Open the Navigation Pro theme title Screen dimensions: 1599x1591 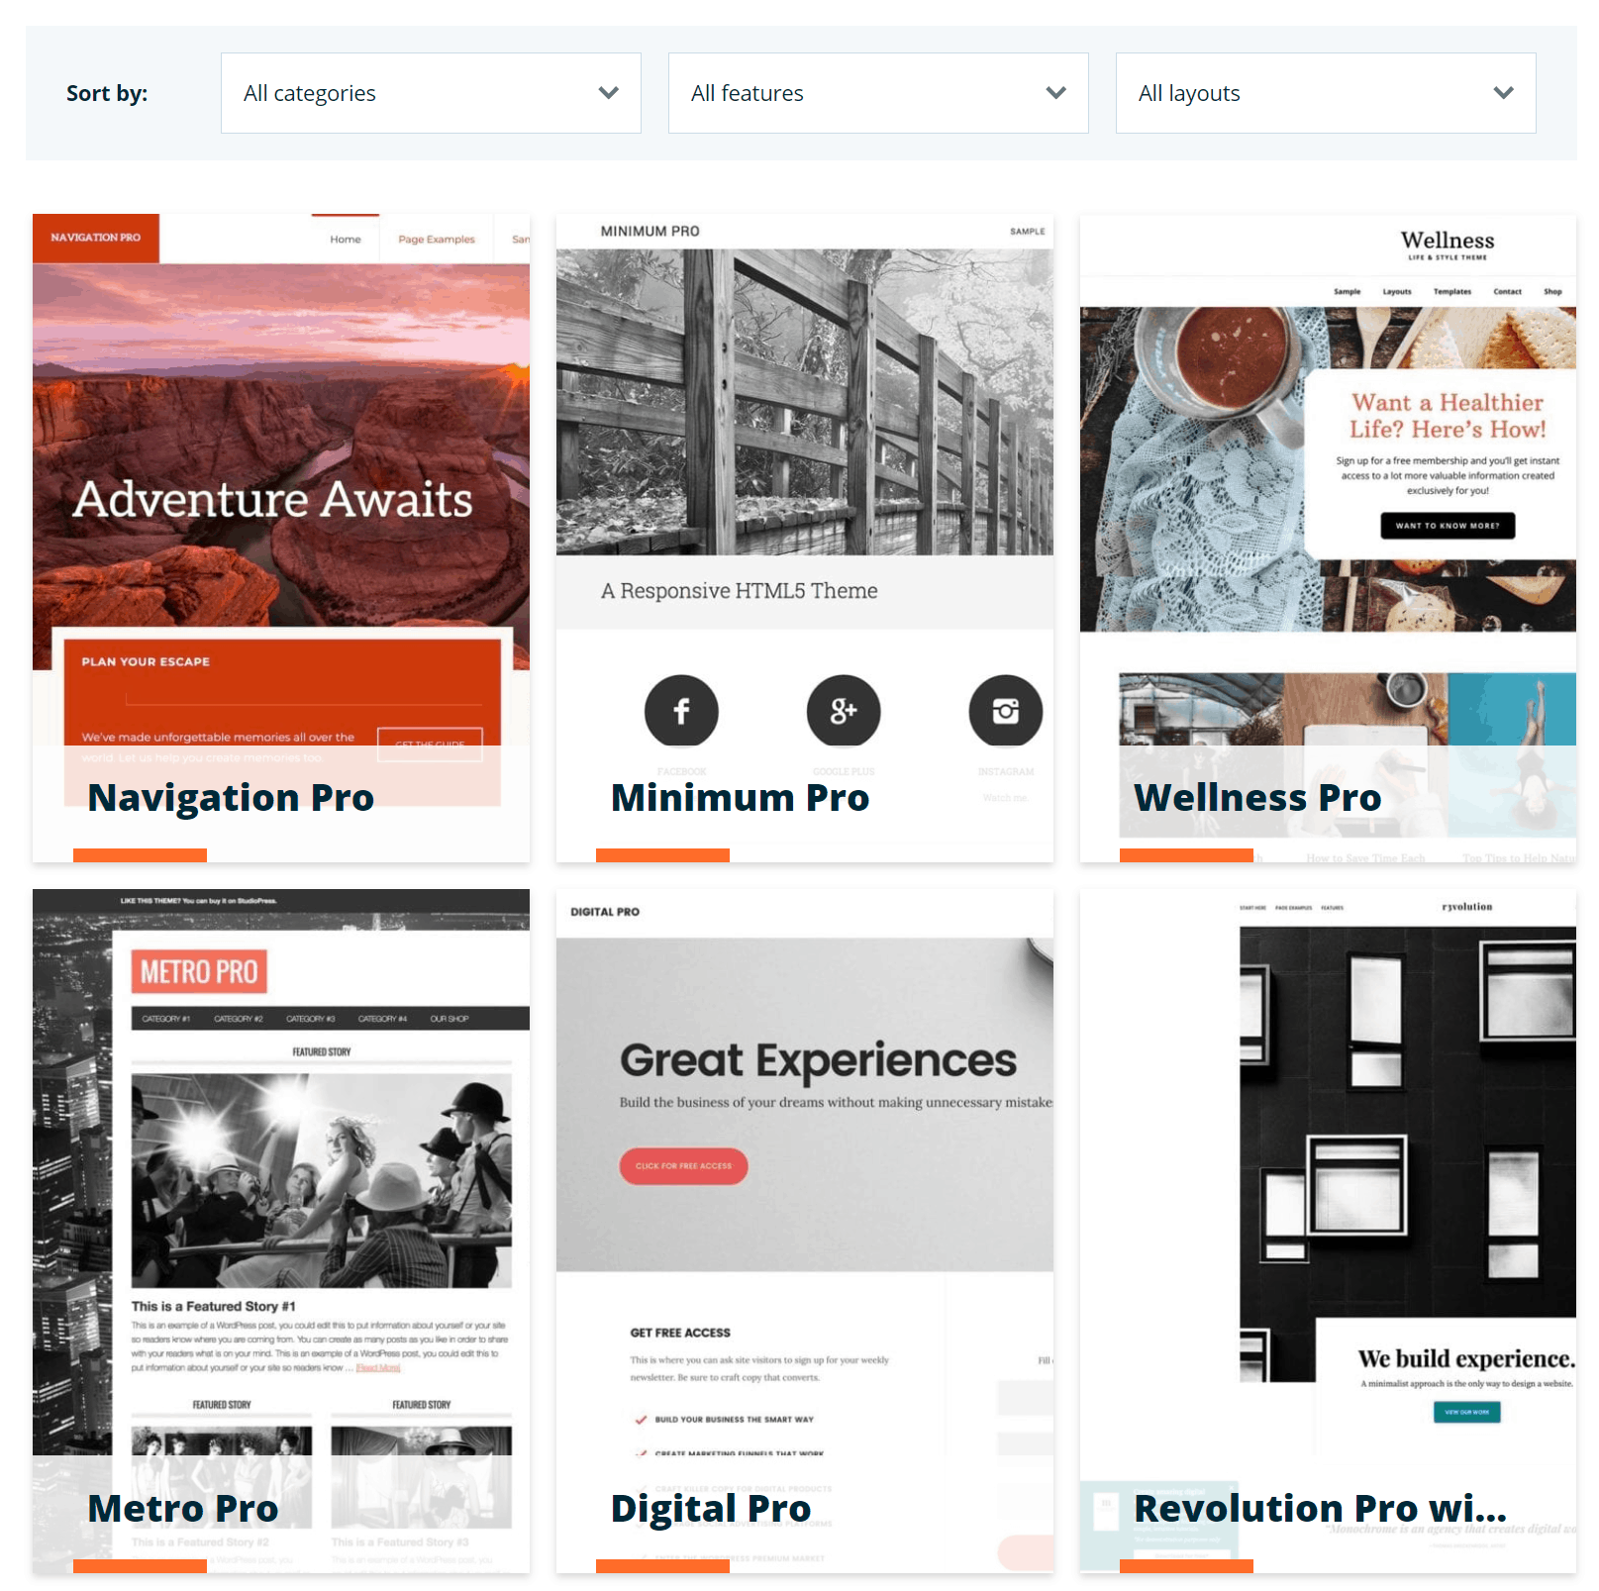tap(231, 798)
